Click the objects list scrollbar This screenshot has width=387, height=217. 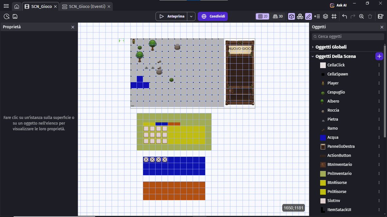(385, 91)
